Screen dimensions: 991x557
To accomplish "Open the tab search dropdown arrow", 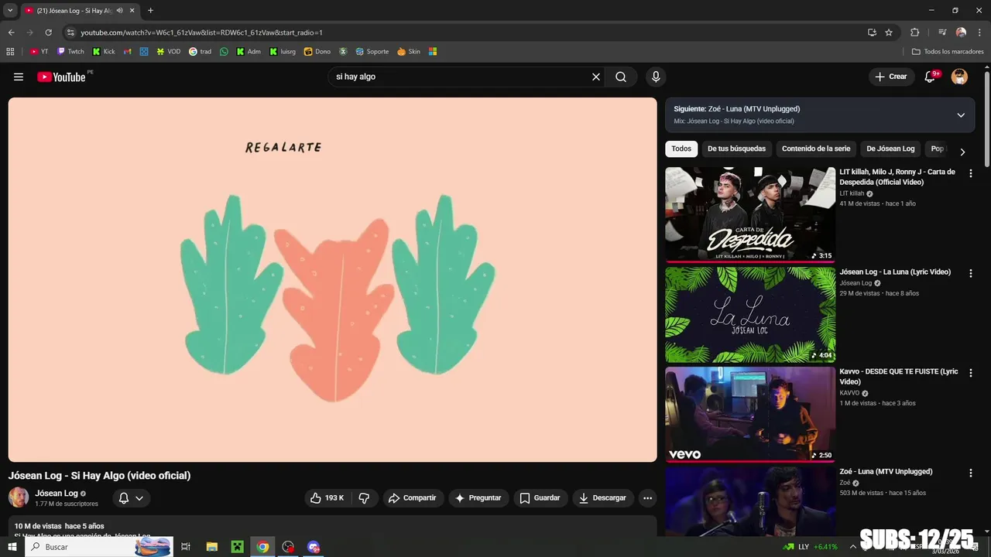I will tap(10, 11).
